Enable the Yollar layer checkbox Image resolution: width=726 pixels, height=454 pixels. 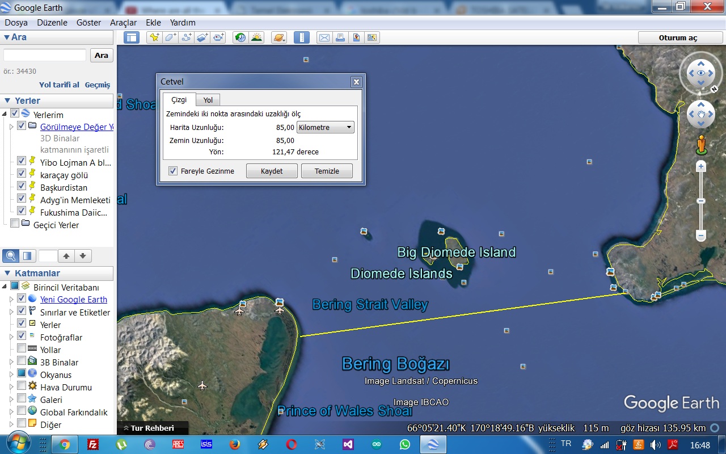click(22, 348)
